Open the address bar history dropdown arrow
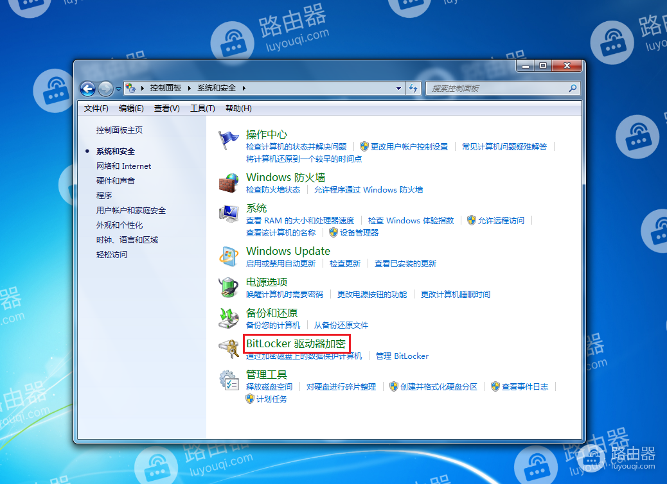This screenshot has width=667, height=484. pos(398,89)
